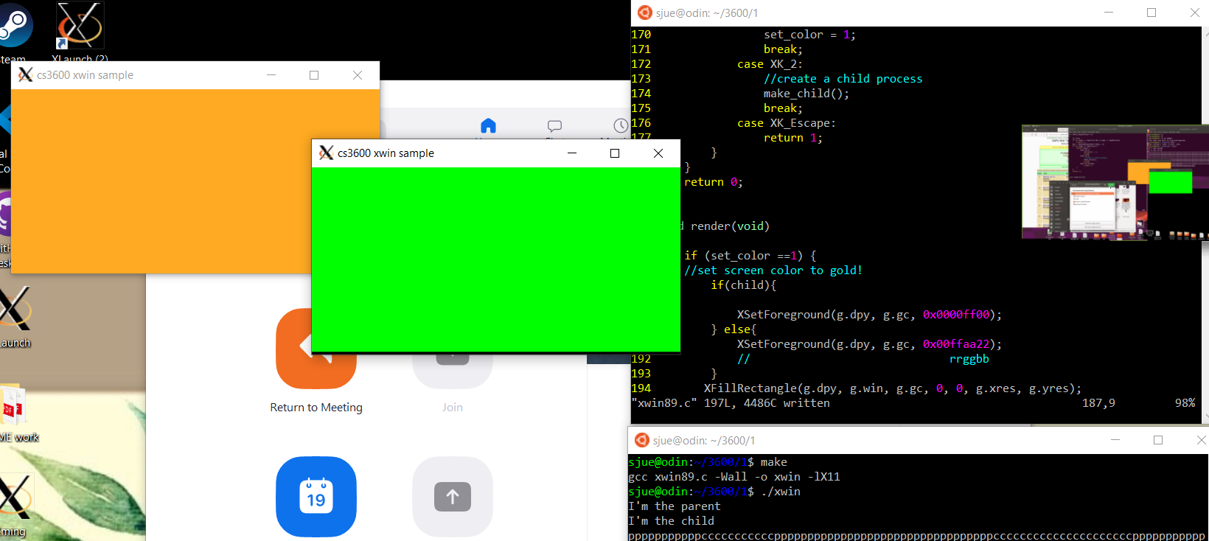Click cursor position '187,9' in vim

click(1098, 403)
